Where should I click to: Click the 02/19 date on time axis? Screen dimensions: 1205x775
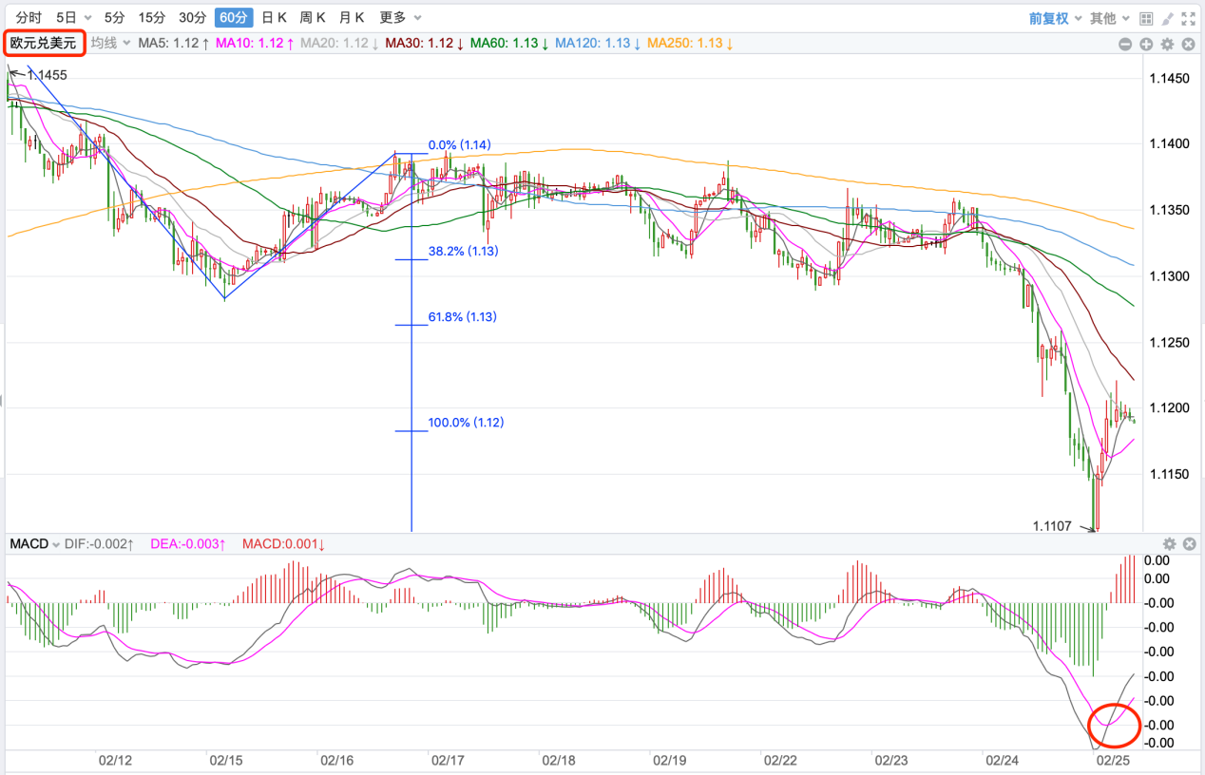[x=669, y=760]
